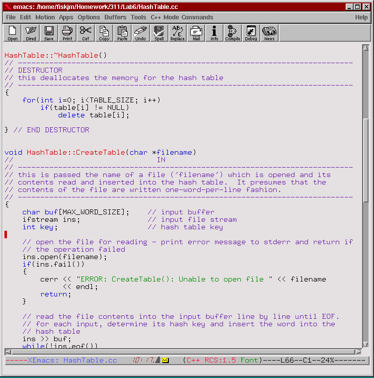374x378 pixels.
Task: Click the Spell check toolbar icon
Action: pyautogui.click(x=159, y=33)
